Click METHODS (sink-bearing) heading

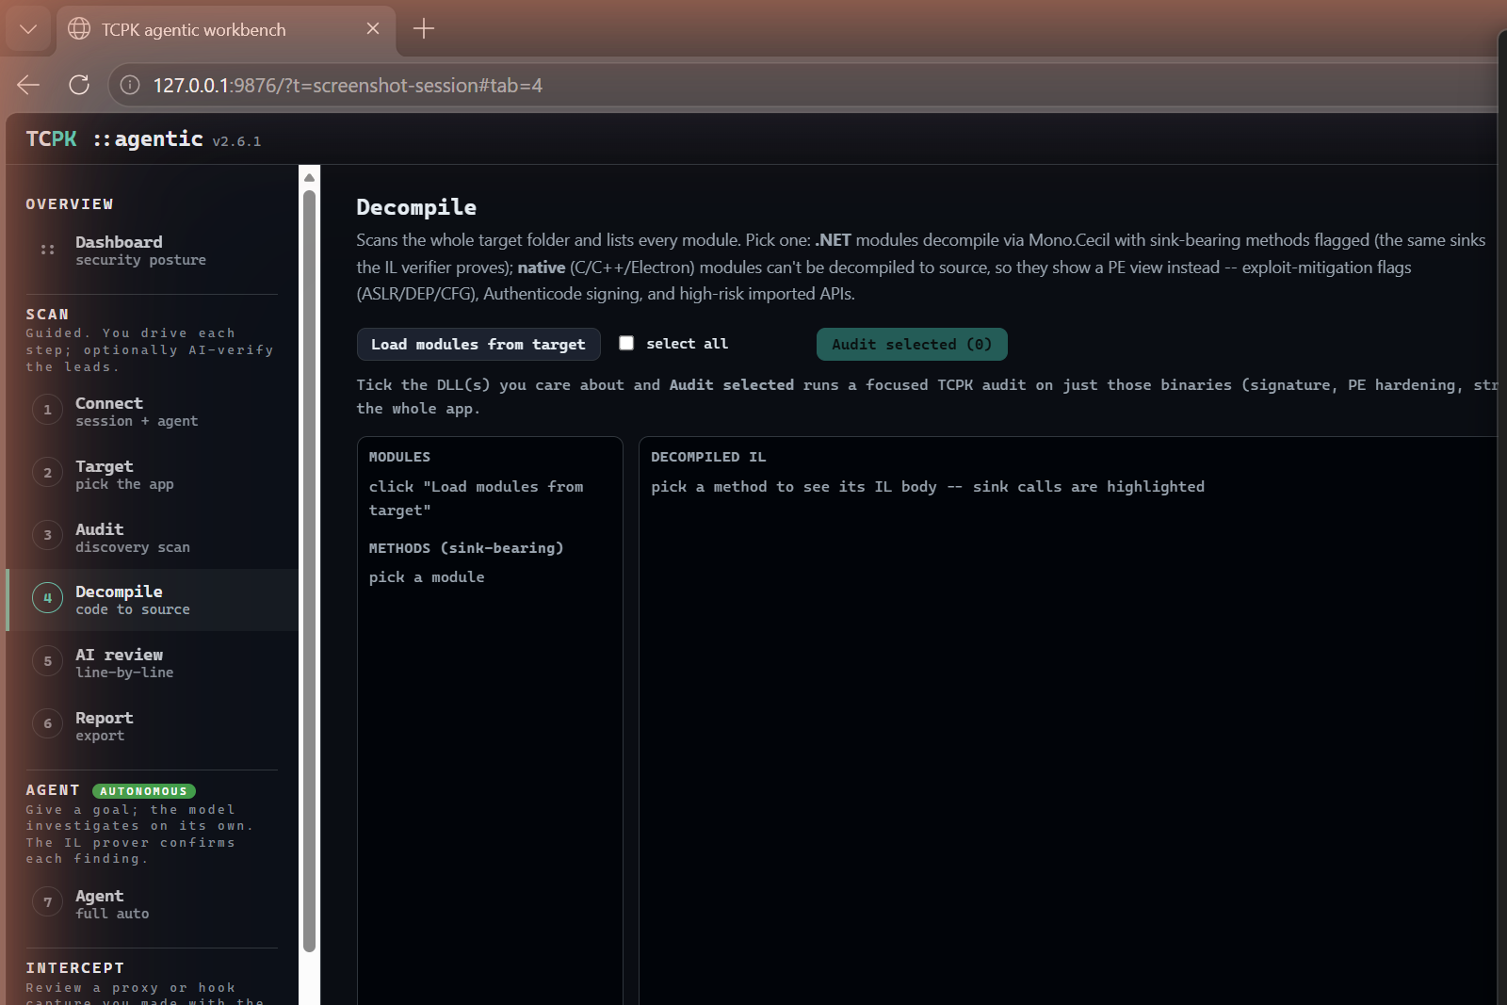(x=466, y=548)
